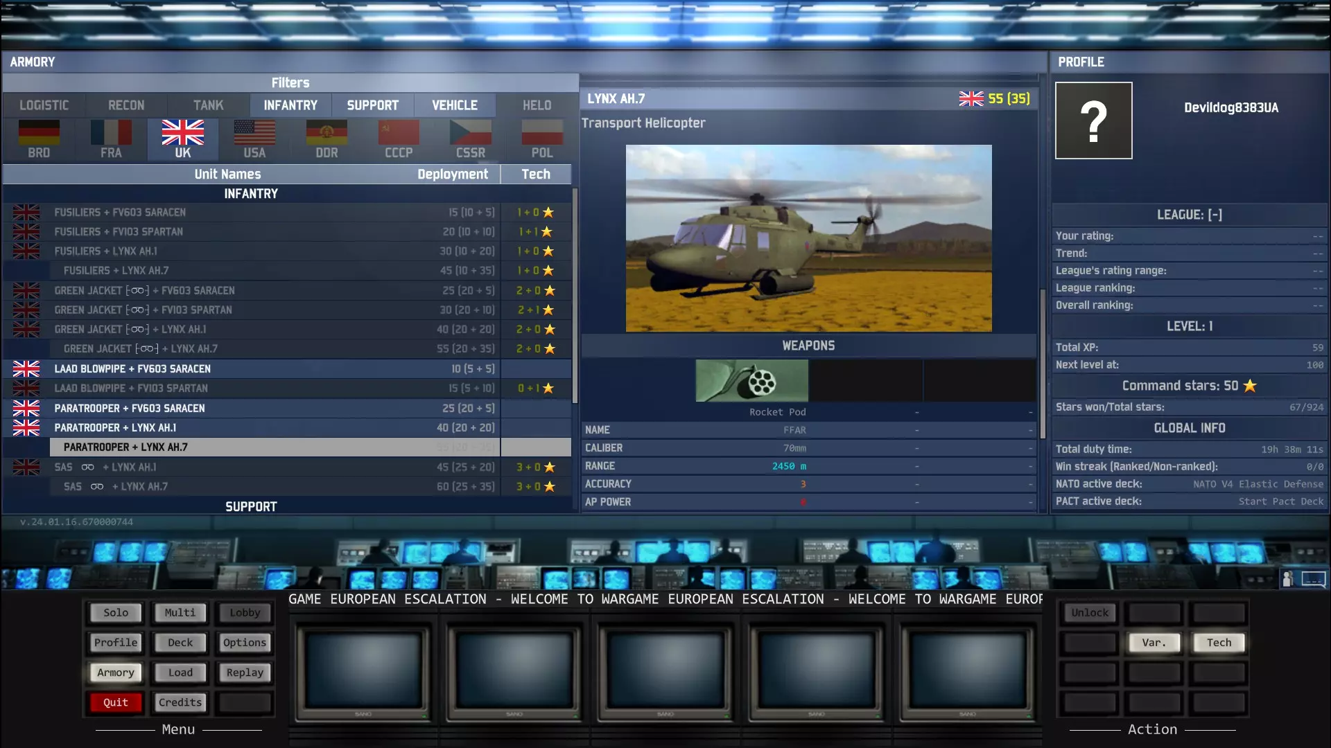Open the Deck menu

(x=180, y=643)
